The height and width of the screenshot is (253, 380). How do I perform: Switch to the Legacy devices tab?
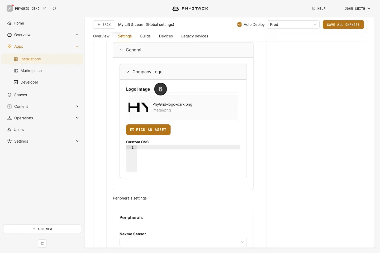pyautogui.click(x=195, y=36)
